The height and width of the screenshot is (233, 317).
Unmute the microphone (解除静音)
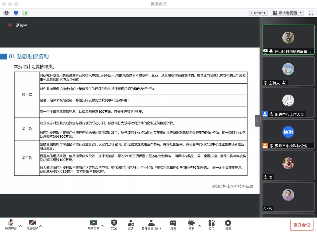(x=11, y=225)
